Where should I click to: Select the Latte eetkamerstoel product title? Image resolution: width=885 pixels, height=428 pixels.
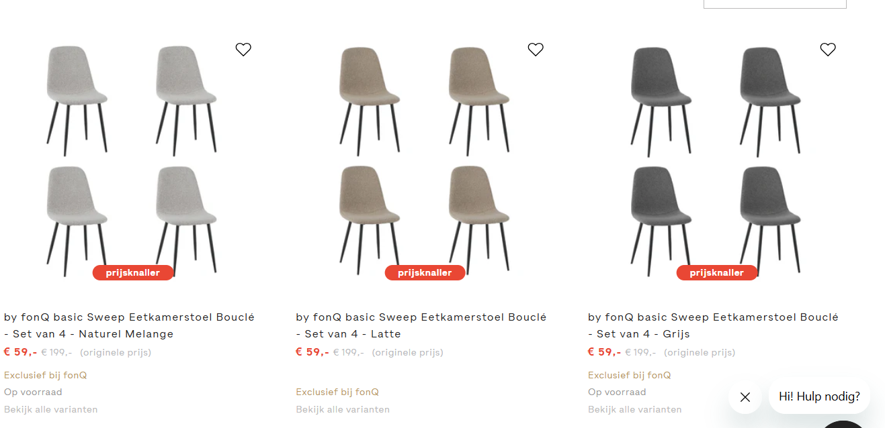click(421, 325)
